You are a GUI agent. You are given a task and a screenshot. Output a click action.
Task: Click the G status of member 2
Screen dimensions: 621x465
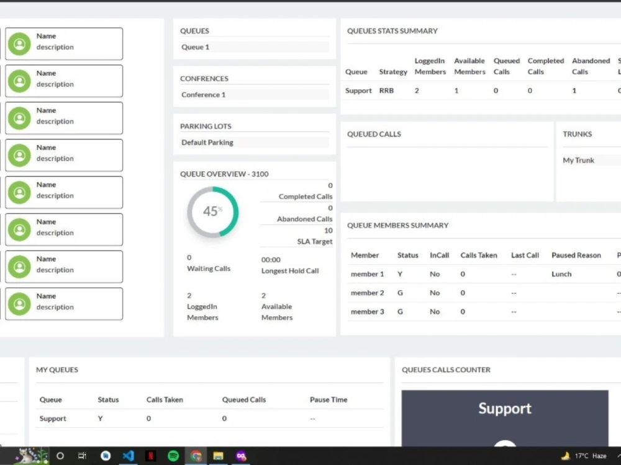click(x=400, y=293)
